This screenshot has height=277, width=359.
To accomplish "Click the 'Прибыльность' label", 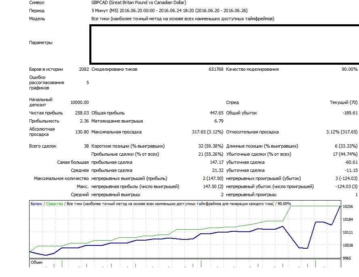I will [44, 121].
